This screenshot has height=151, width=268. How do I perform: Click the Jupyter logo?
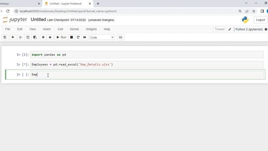click(15, 20)
